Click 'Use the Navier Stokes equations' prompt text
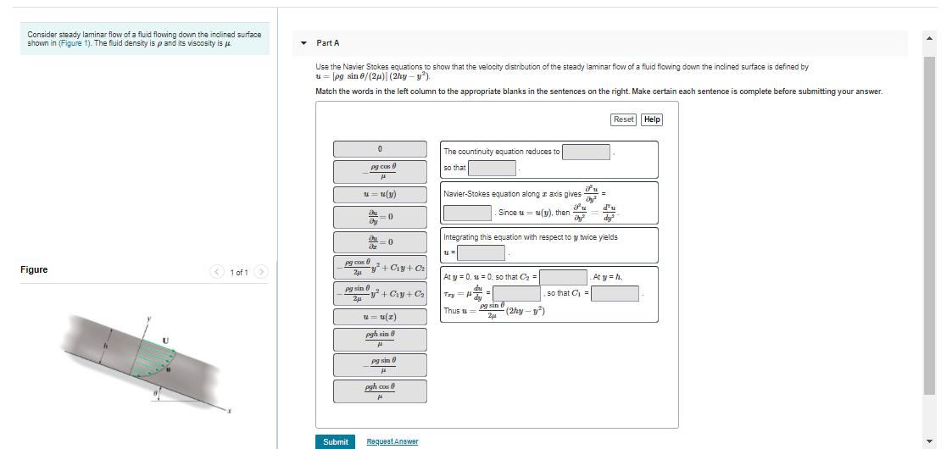The width and height of the screenshot is (952, 449). 561,72
